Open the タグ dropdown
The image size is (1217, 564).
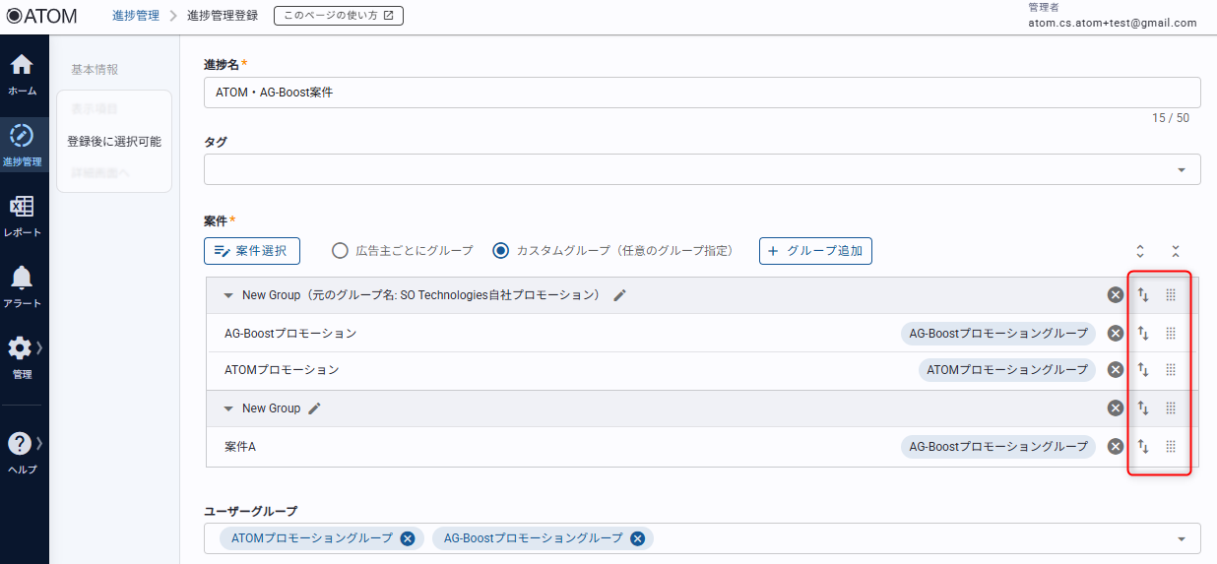coord(1181,169)
